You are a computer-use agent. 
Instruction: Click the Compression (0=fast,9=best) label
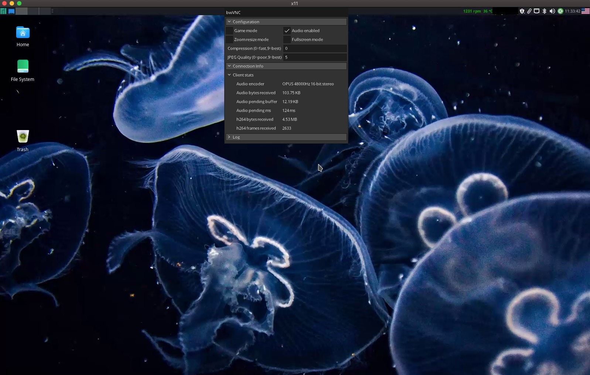point(254,48)
